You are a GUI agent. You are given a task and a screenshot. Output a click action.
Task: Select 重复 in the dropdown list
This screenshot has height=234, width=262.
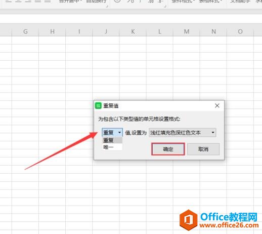[112, 140]
